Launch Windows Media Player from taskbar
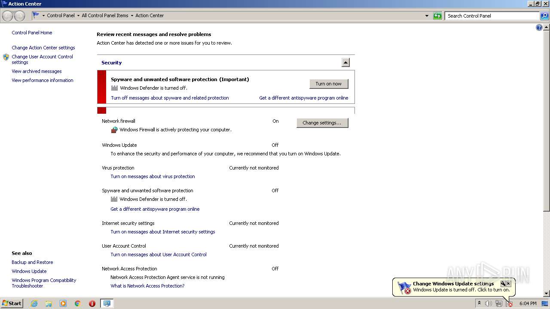 point(63,303)
